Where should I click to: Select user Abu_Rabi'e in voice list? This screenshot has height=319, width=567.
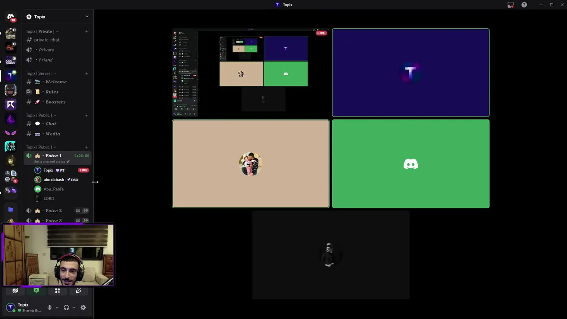[62, 189]
